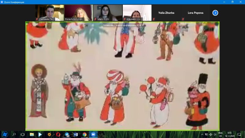Click muted microphone icon on Альонка tile
245x138 pixels.
click(x=125, y=19)
